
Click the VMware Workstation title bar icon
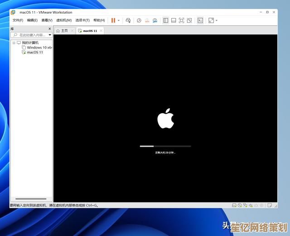click(13, 12)
